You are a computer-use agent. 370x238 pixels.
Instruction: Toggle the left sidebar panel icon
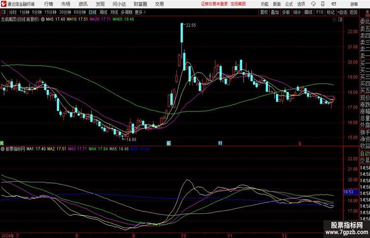(3, 12)
